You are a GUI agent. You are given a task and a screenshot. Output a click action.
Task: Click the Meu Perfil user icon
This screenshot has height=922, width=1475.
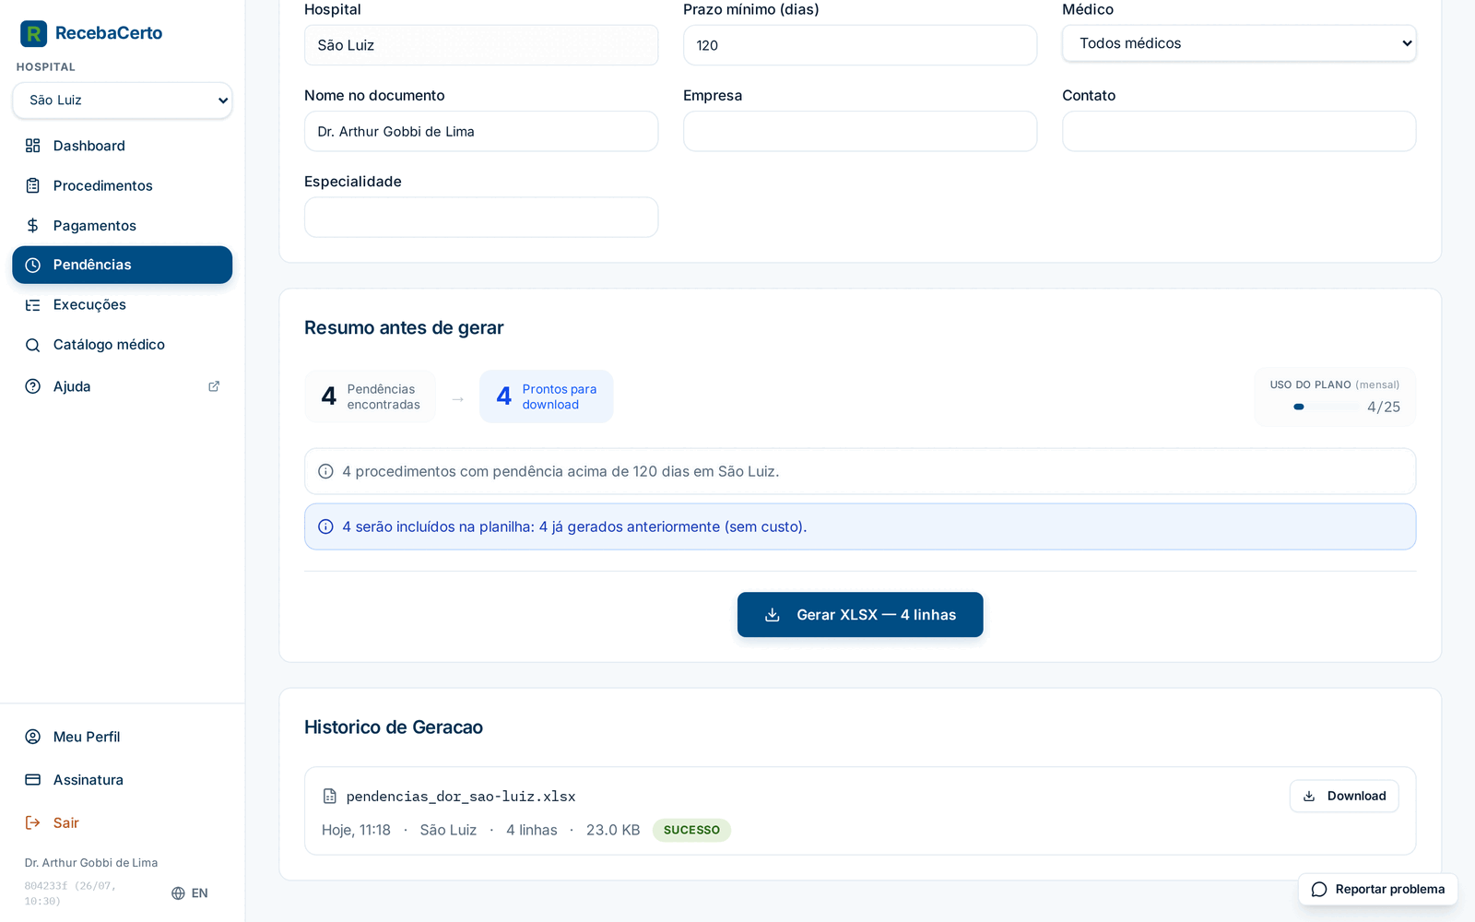point(33,737)
